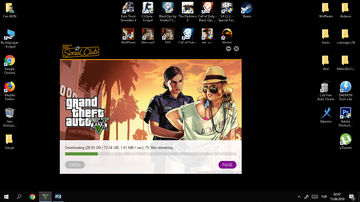Open the touch keyboard tray icon

315,197
